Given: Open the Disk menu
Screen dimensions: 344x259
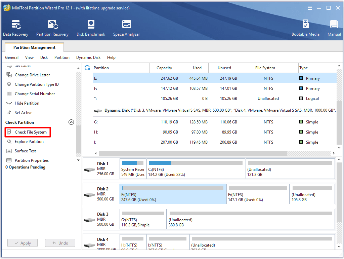Looking at the screenshot, I should click(44, 58).
